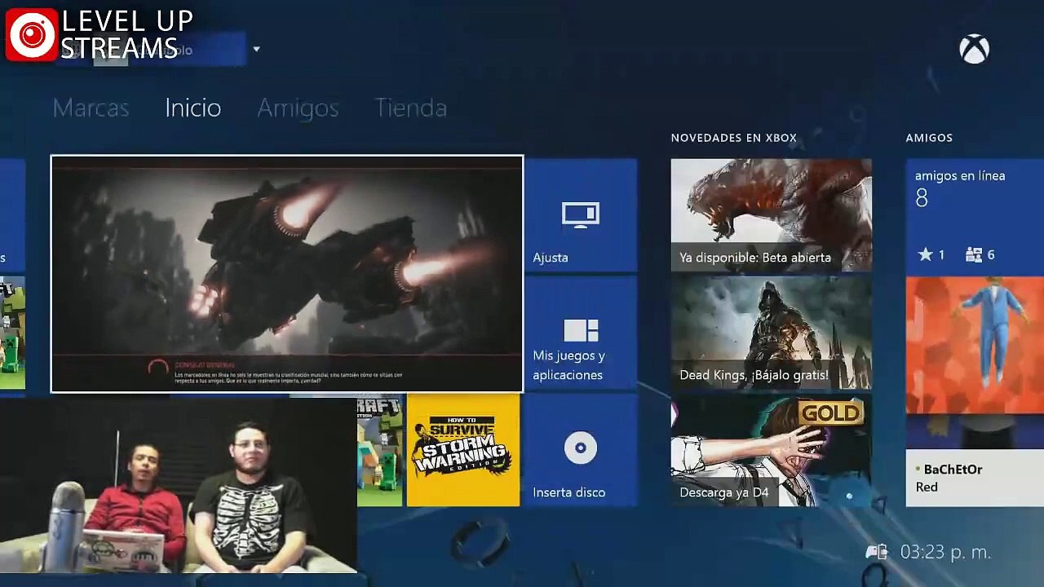Image resolution: width=1044 pixels, height=587 pixels.
Task: Click the 03:23 p. m. clock
Action: click(x=945, y=553)
